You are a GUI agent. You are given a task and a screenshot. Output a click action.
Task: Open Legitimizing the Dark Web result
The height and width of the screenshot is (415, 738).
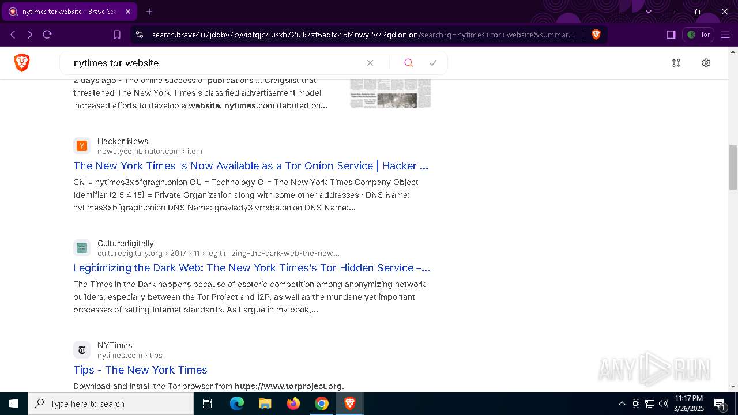pos(251,268)
